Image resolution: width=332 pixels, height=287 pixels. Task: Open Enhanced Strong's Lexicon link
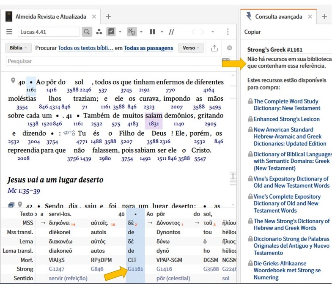[286, 119]
